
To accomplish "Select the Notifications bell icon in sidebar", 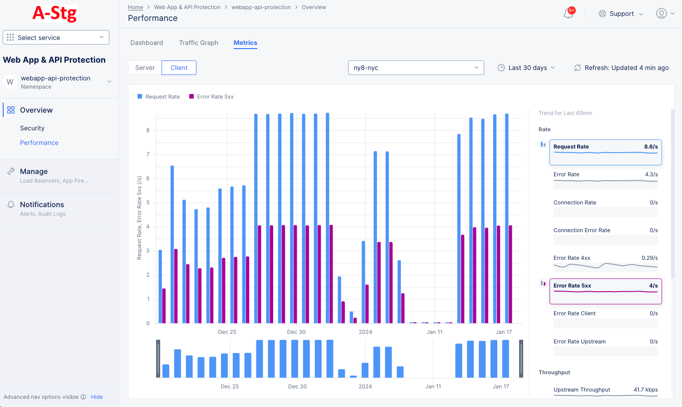I will click(x=10, y=204).
